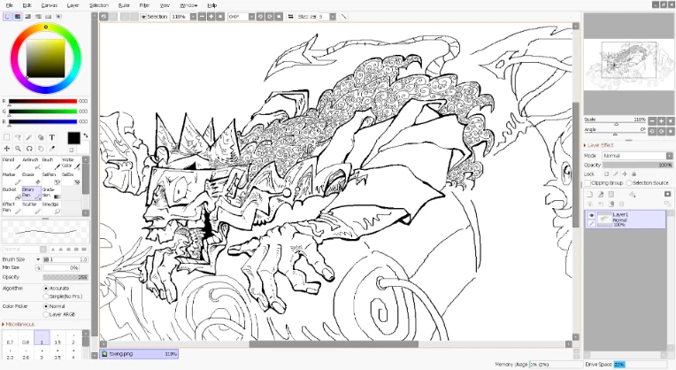Zoom out with toolbar minus button
Image resolution: width=676 pixels, height=370 pixels.
point(202,17)
